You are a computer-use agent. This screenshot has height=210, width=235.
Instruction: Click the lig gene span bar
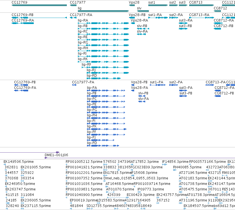click(x=103, y=11)
